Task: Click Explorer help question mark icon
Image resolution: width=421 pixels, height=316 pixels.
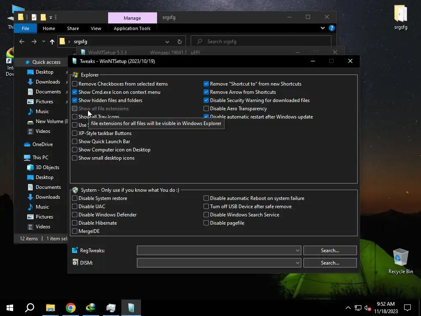Action: (x=332, y=28)
